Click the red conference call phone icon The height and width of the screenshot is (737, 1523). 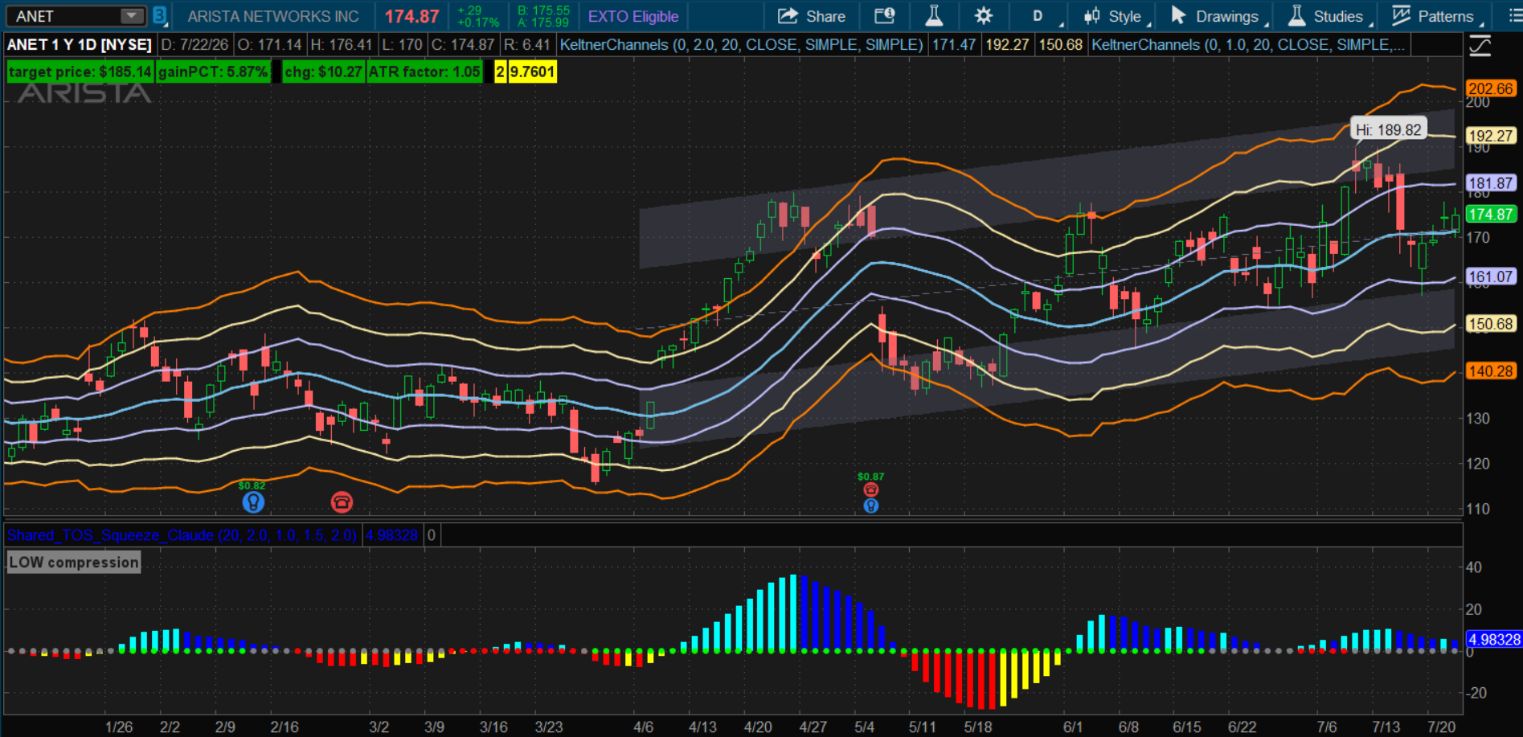342,502
